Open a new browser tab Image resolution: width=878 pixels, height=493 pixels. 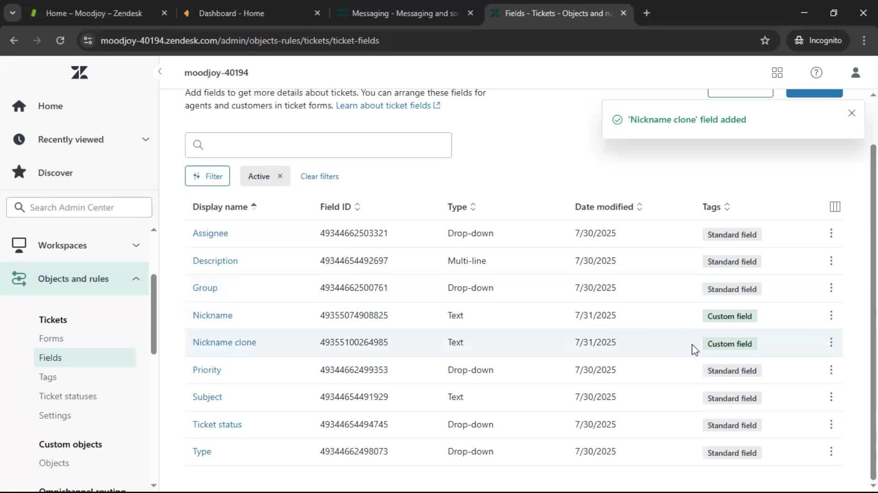tap(646, 13)
